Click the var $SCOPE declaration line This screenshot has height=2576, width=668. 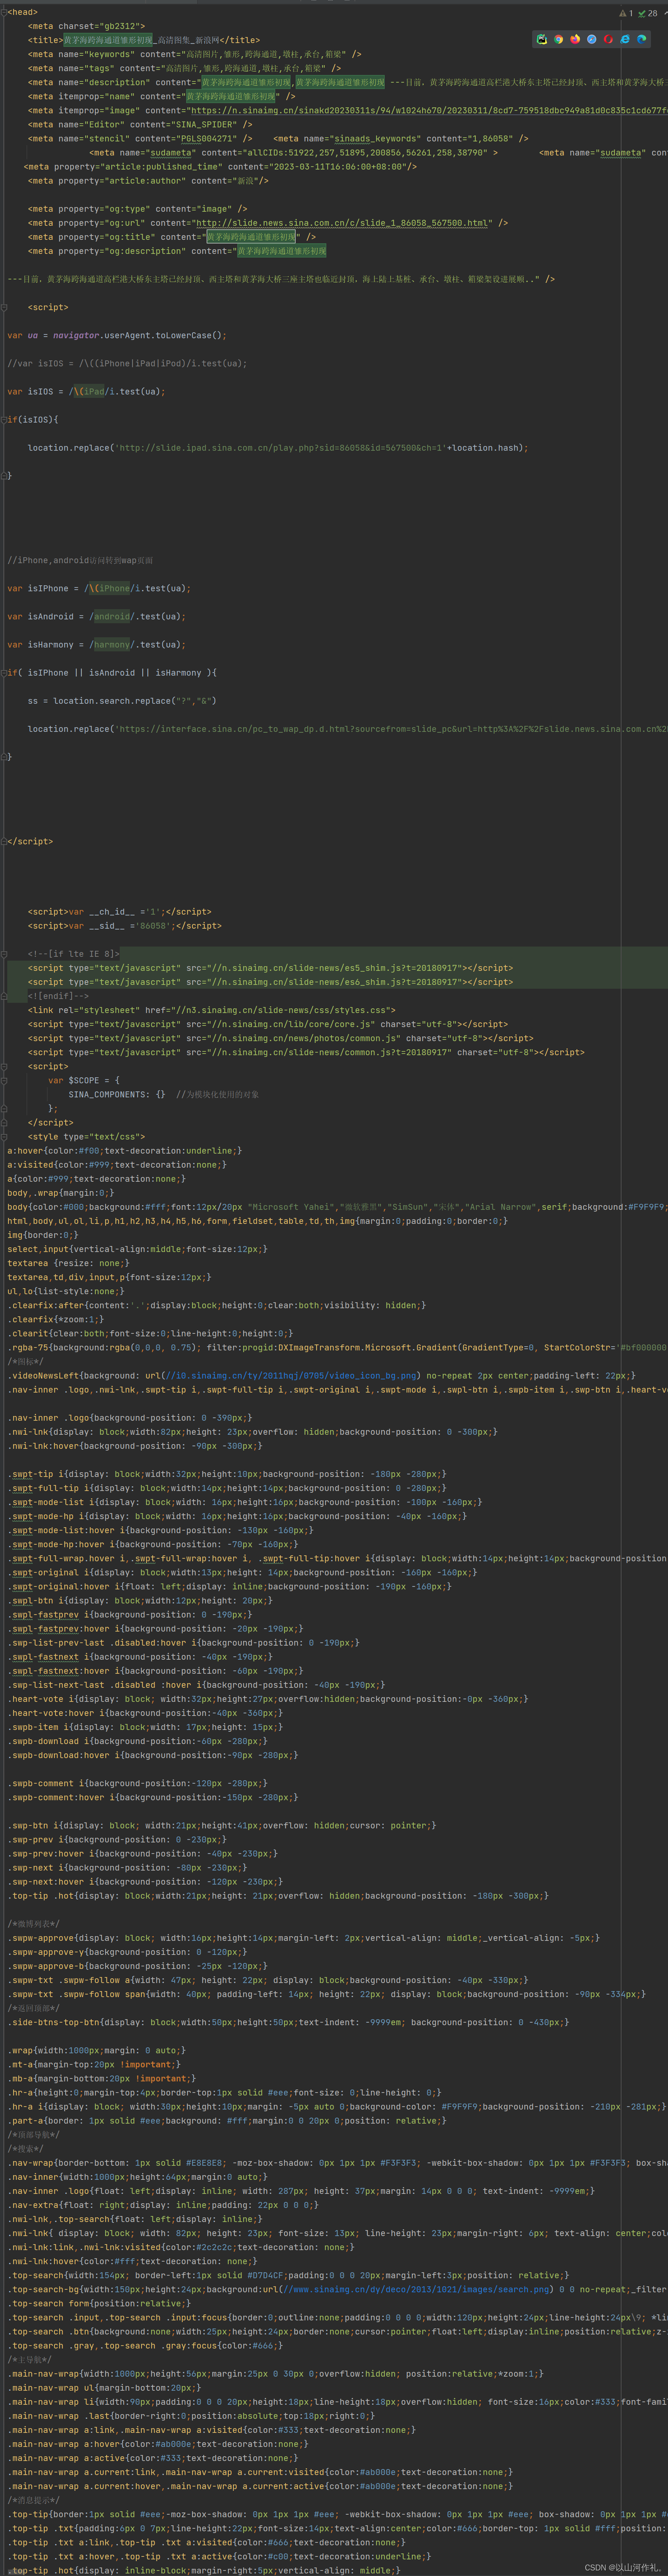tap(84, 1080)
